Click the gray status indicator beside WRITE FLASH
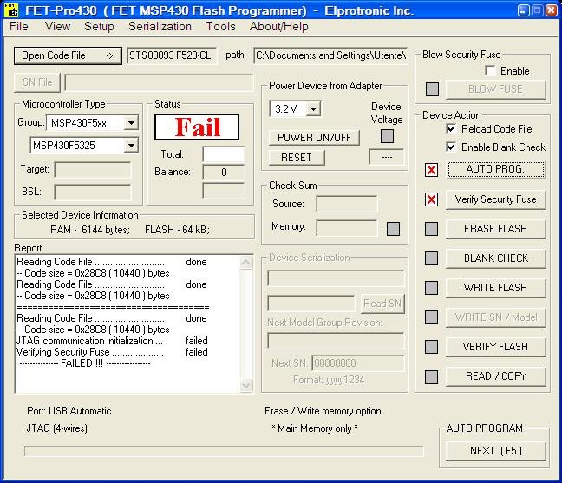The height and width of the screenshot is (483, 562). (x=431, y=288)
